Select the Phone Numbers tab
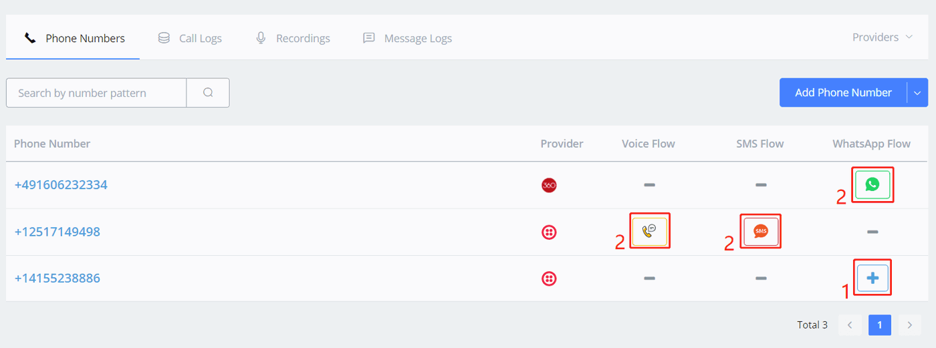This screenshot has height=348, width=936. 74,38
